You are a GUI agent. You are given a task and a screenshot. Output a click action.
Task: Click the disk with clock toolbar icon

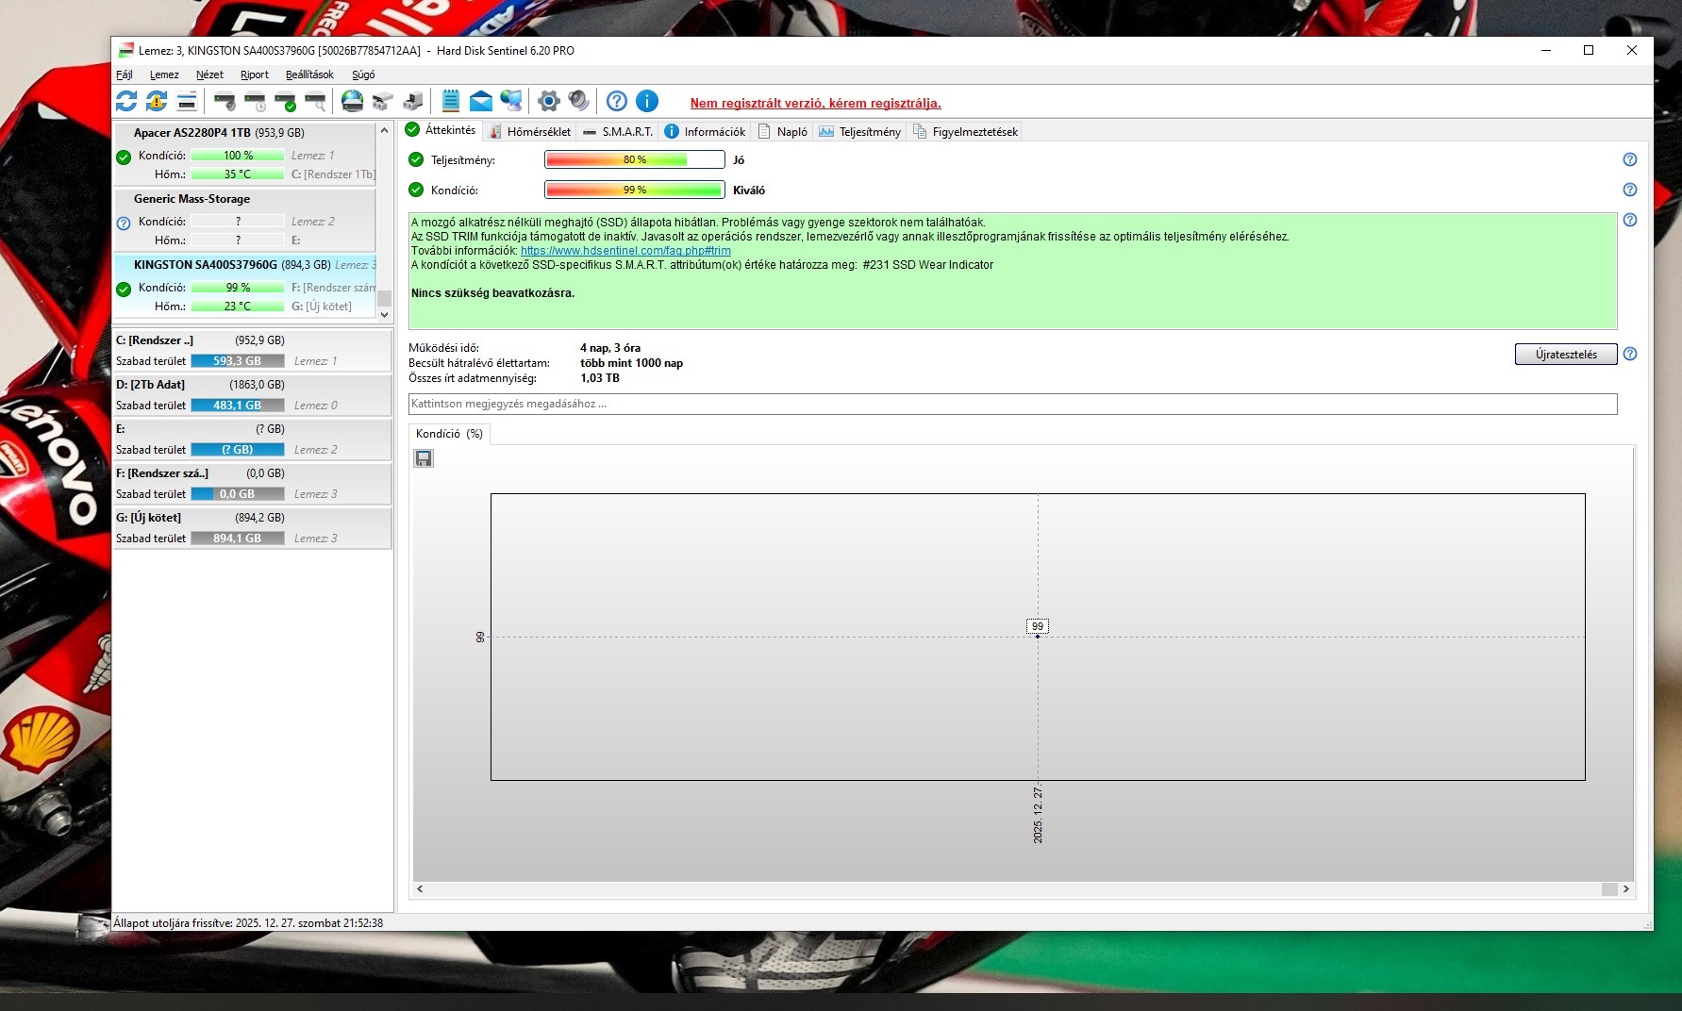(255, 101)
